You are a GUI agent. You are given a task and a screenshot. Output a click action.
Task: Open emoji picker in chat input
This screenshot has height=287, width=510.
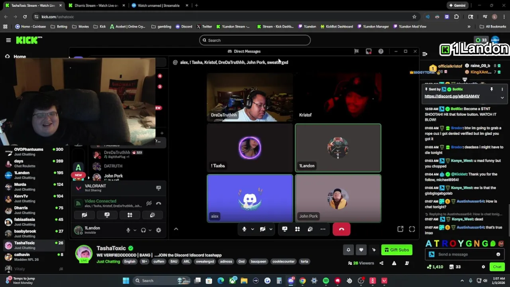point(498,254)
